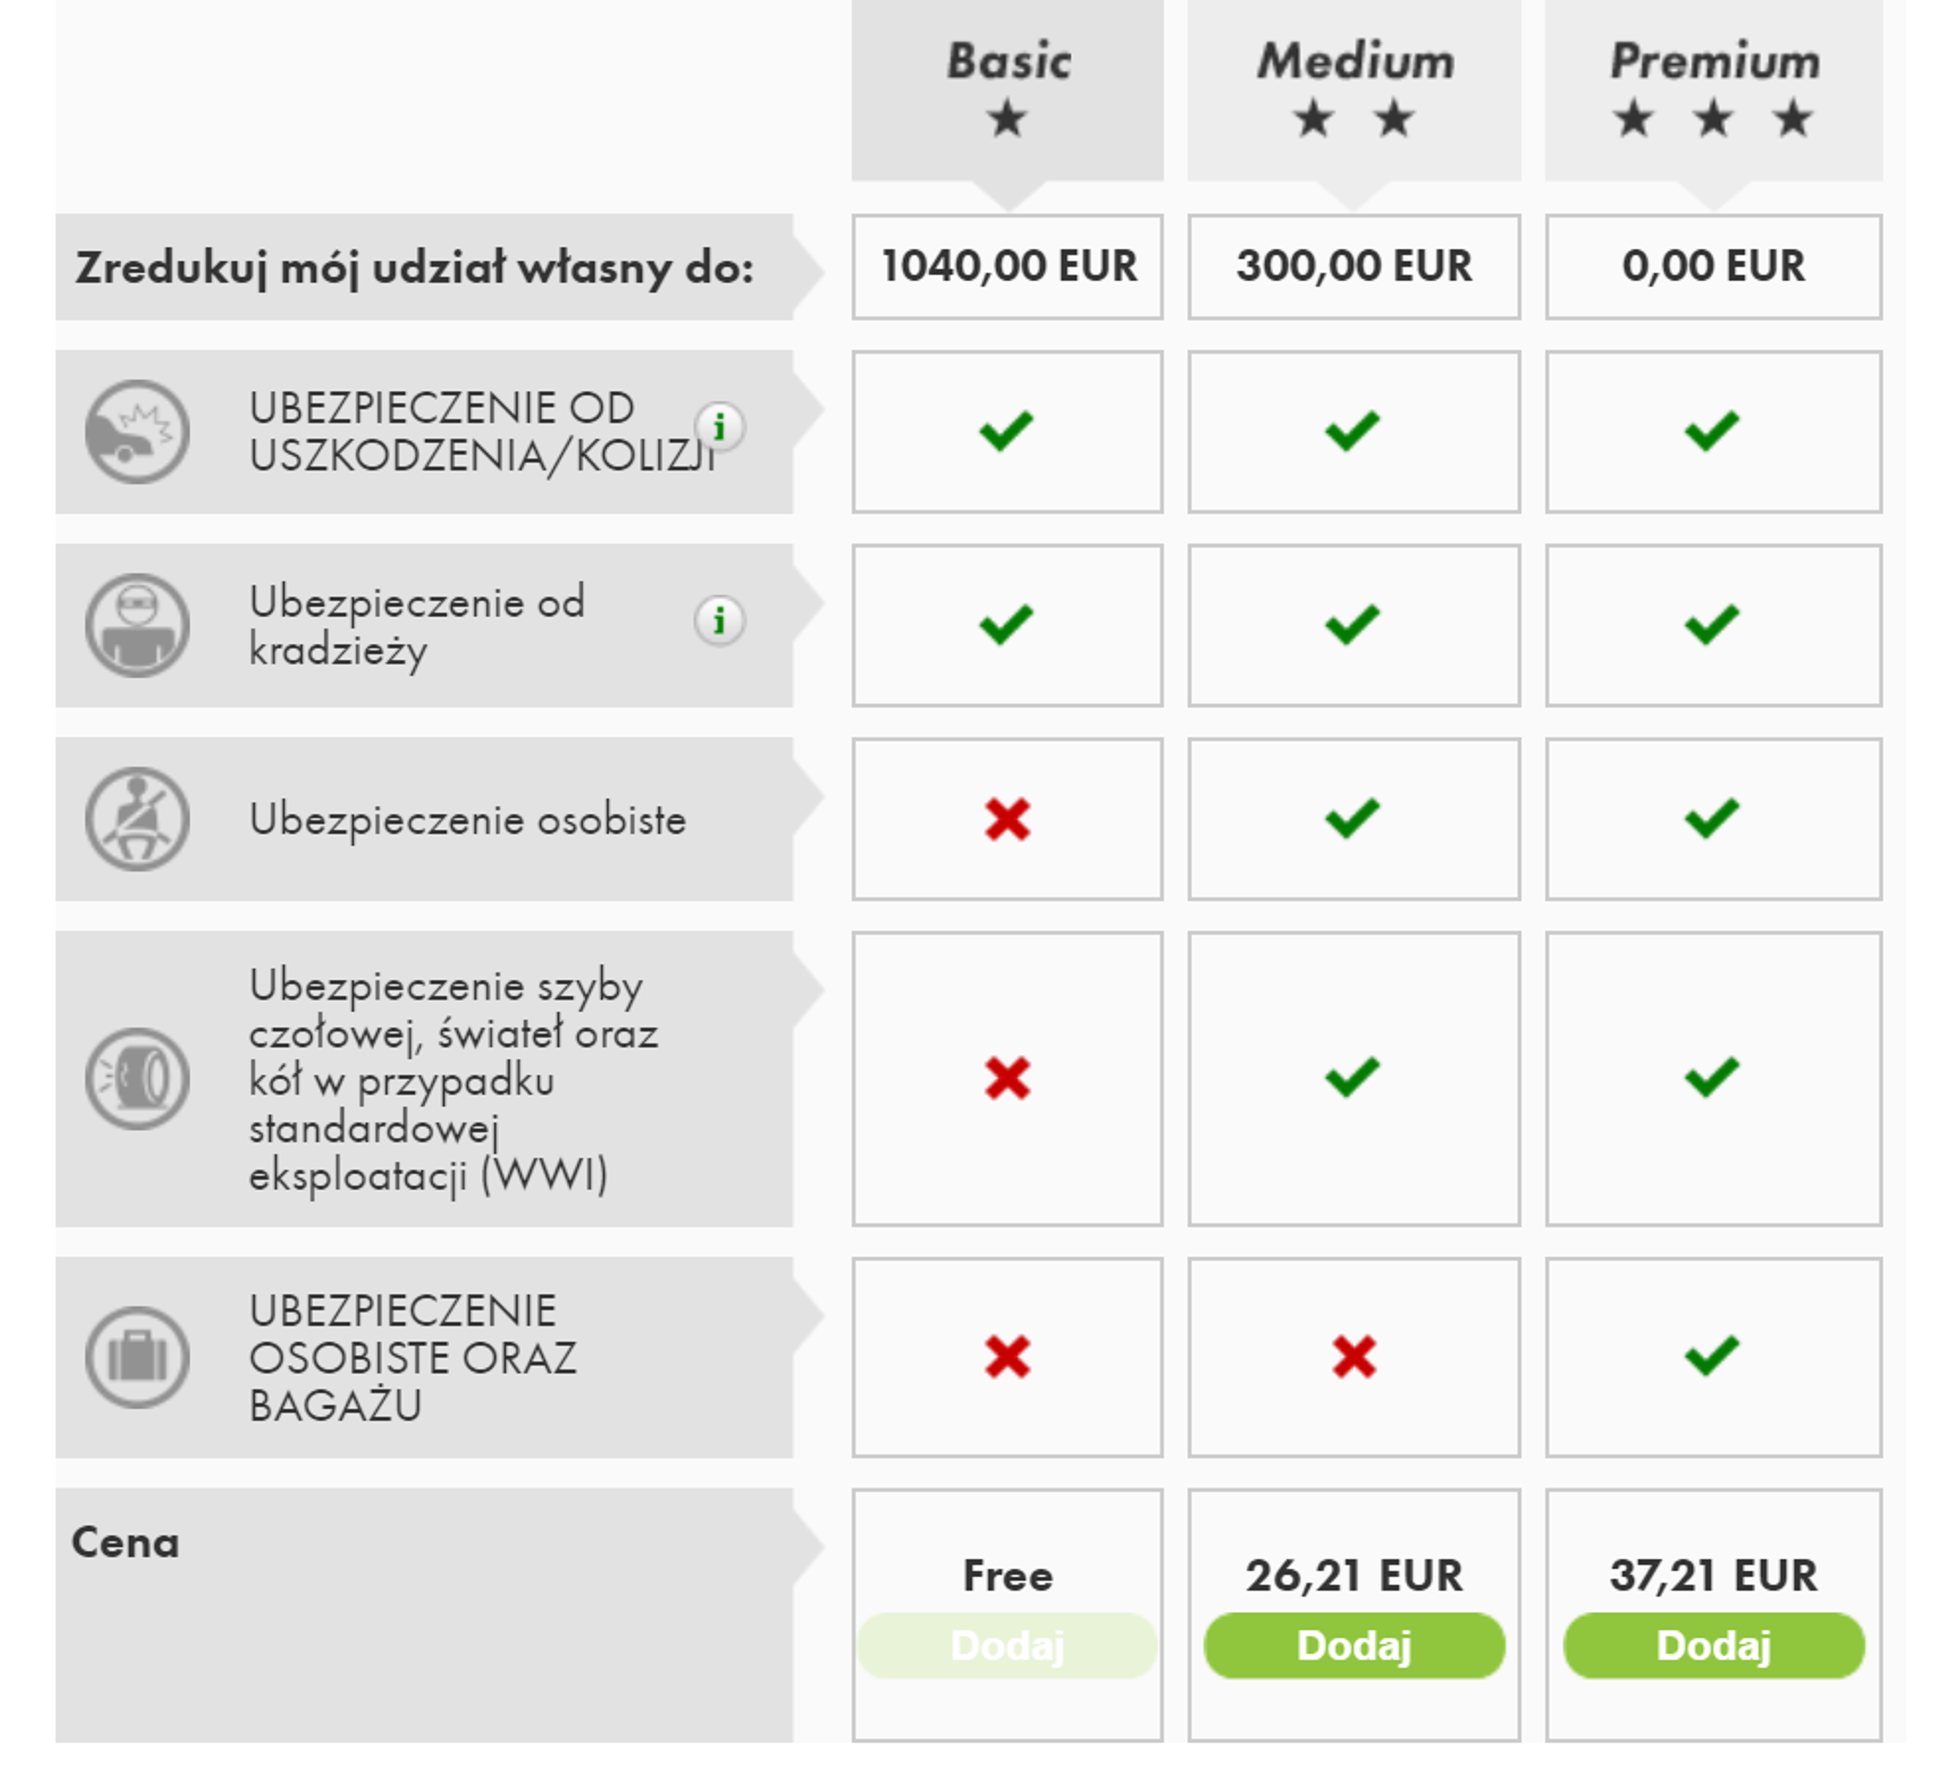Click the collision damage insurance car icon

point(136,432)
